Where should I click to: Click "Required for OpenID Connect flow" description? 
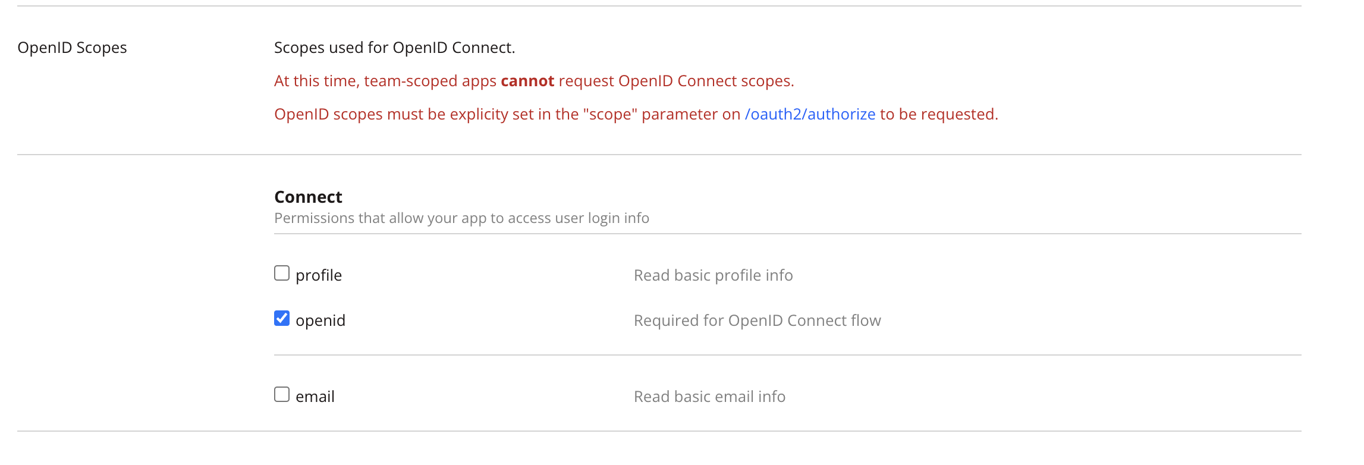[757, 321]
